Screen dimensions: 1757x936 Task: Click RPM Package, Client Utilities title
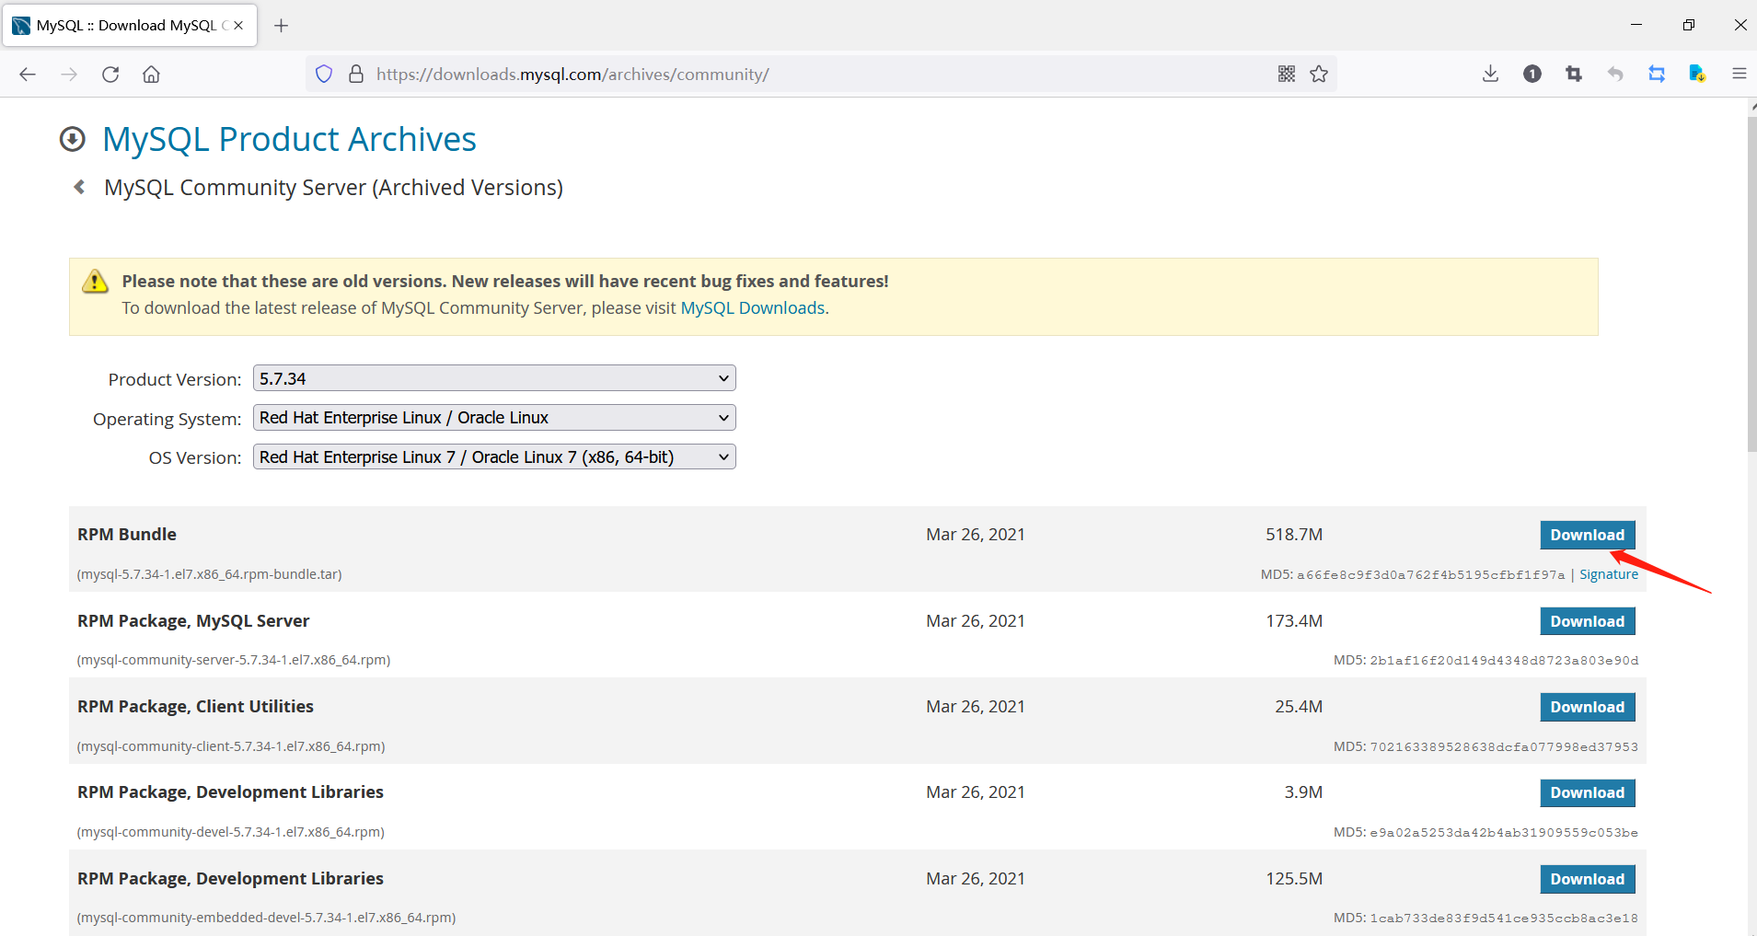195,707
